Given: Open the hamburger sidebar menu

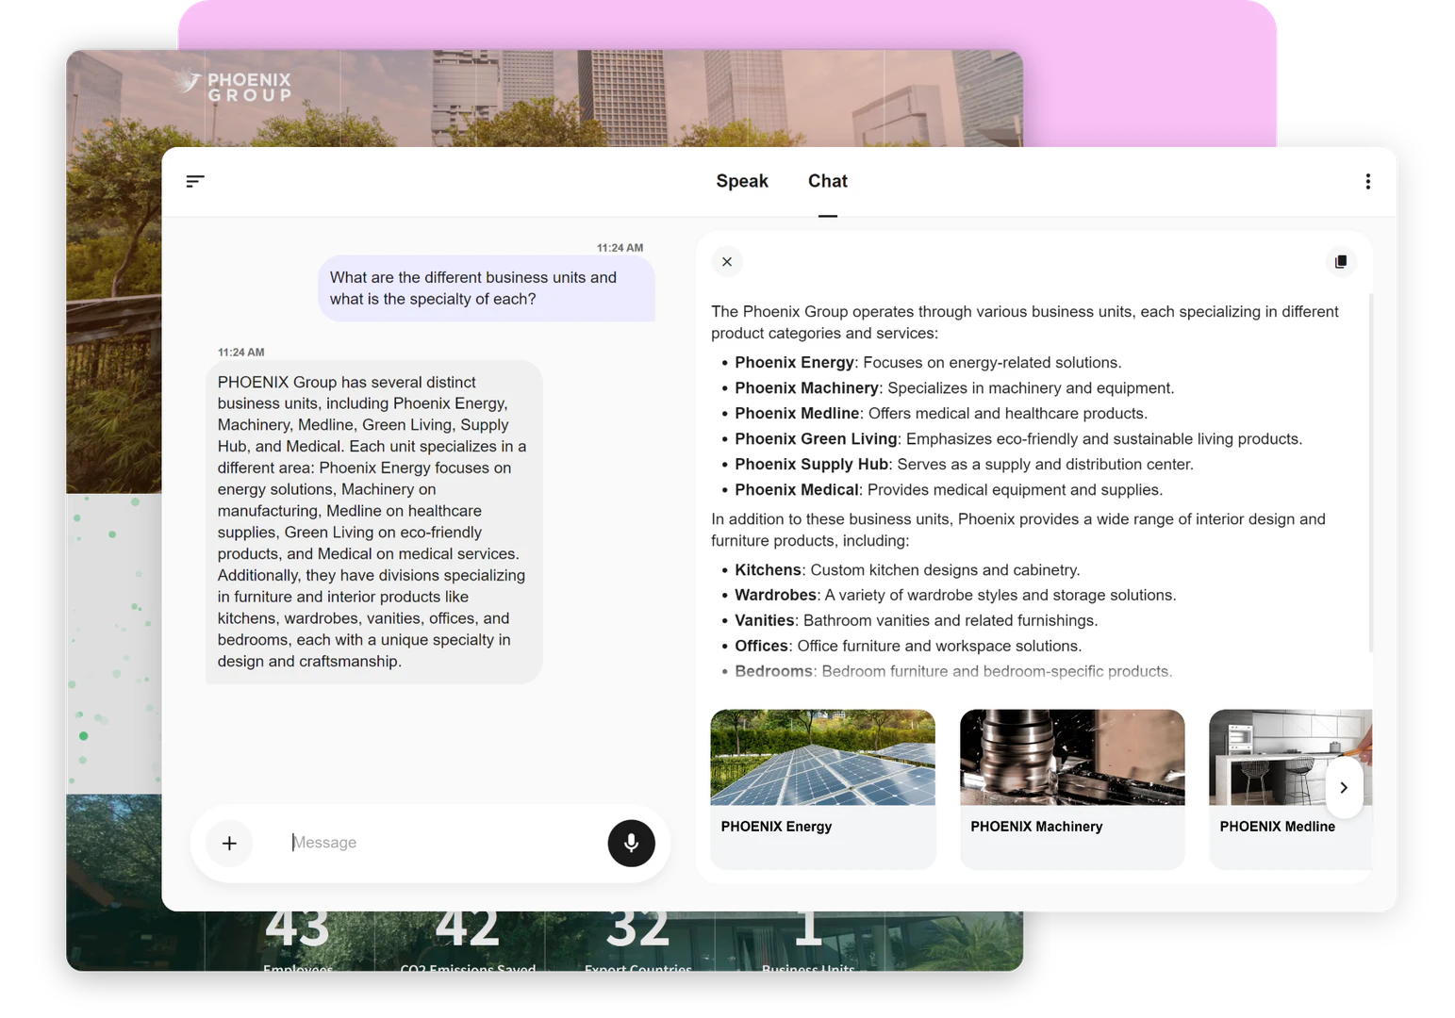Looking at the screenshot, I should tap(195, 181).
